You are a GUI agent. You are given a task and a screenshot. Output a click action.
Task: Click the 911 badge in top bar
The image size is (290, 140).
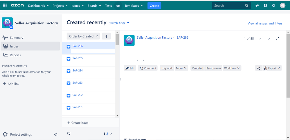pyautogui.click(x=118, y=6)
